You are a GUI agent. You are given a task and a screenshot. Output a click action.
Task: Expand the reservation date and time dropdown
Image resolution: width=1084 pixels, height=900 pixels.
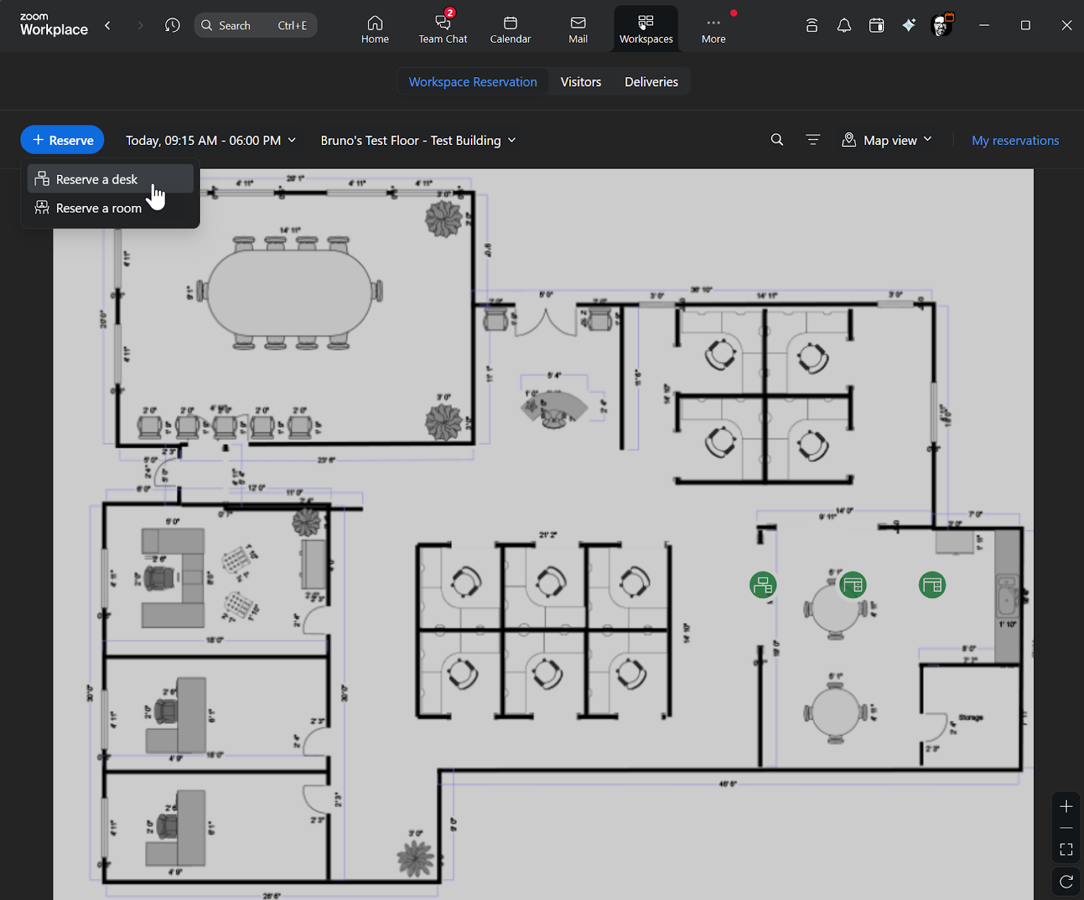click(211, 140)
